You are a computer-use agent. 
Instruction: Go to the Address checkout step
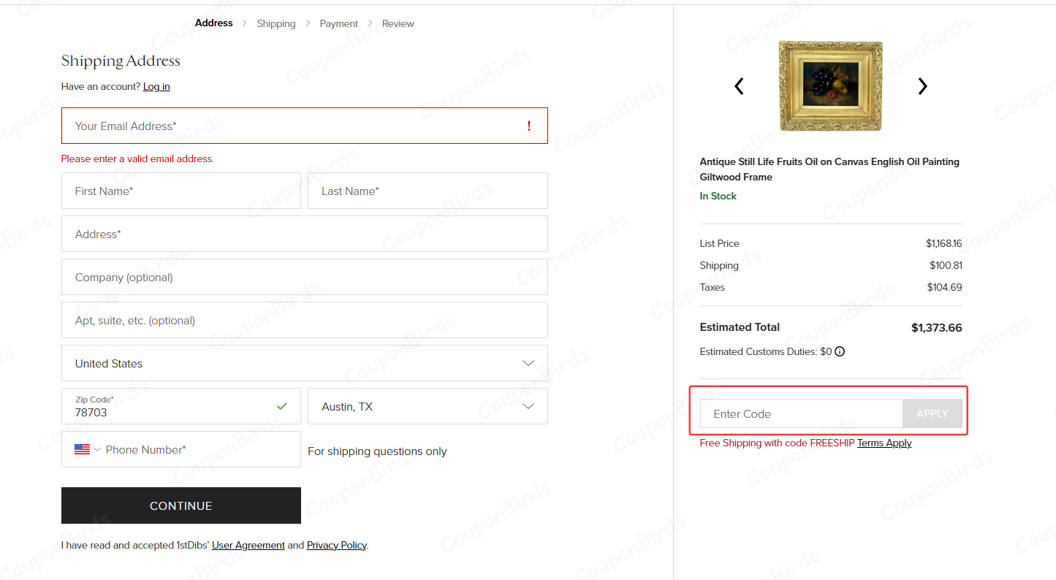[x=213, y=23]
